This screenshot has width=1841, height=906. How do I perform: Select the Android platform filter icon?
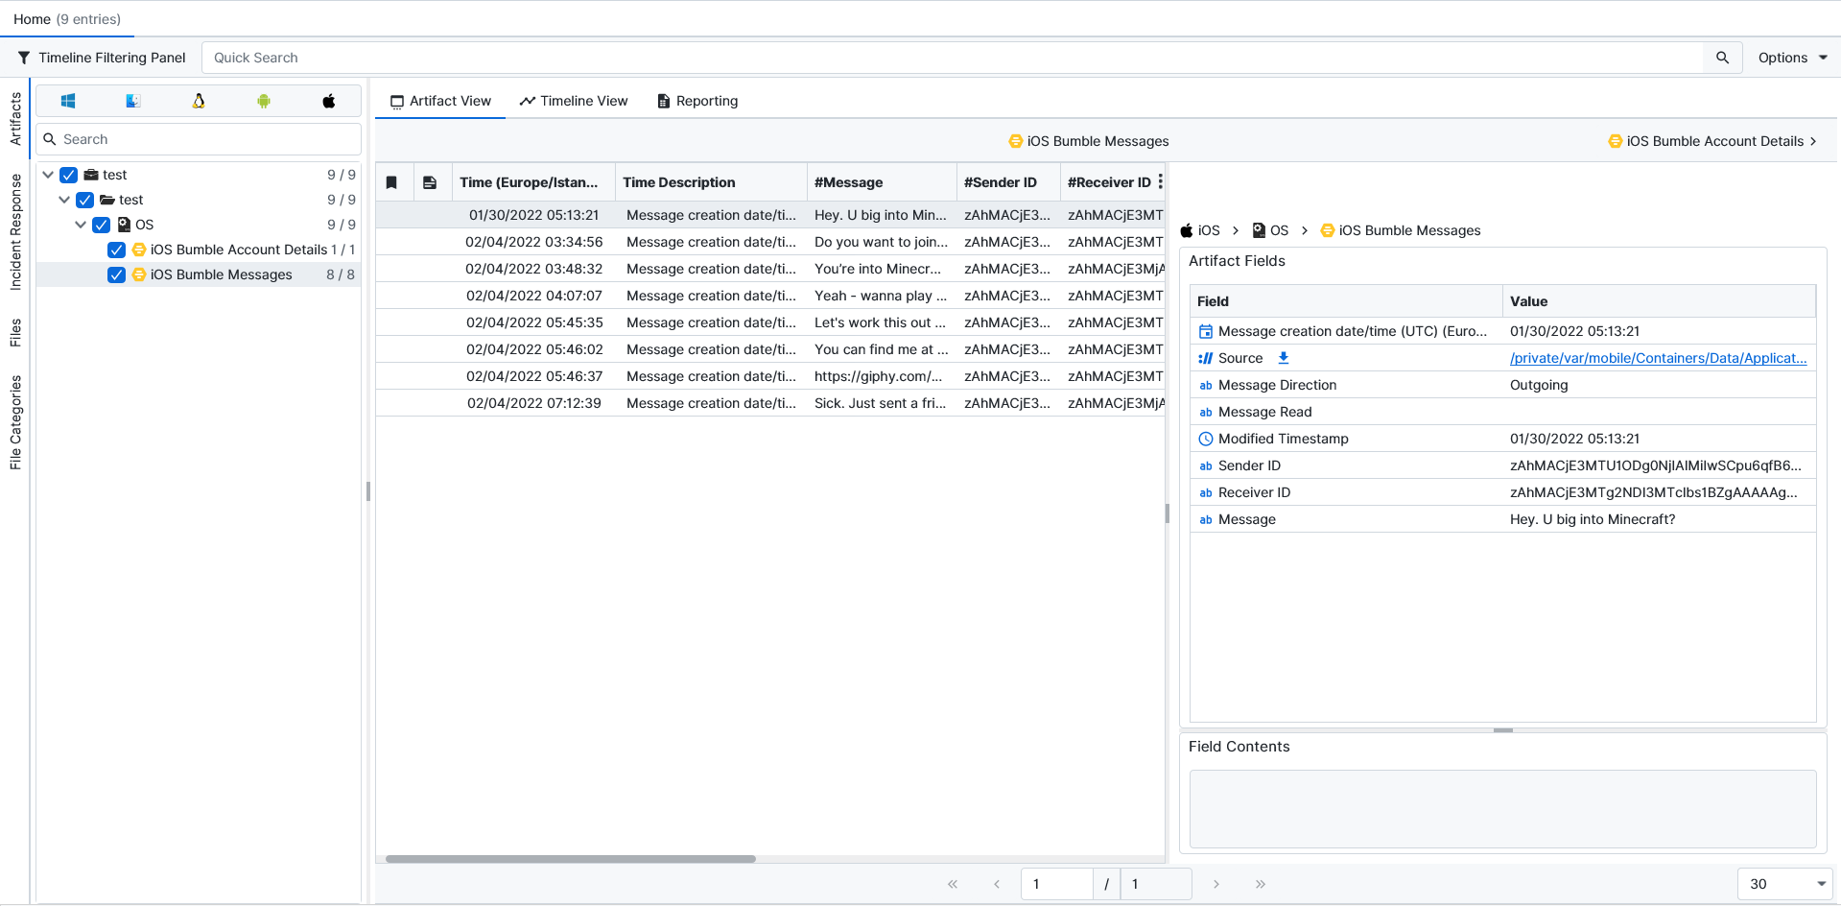pos(264,101)
